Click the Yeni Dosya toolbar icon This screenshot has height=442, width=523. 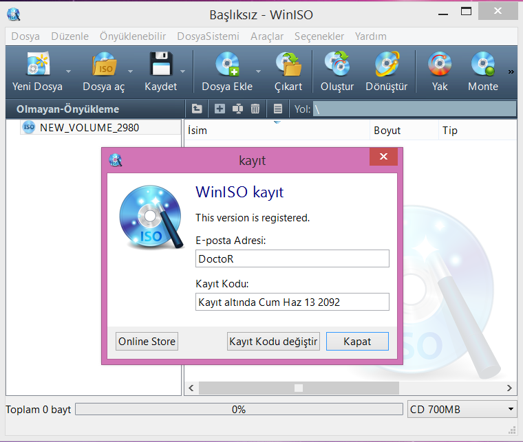(x=39, y=63)
